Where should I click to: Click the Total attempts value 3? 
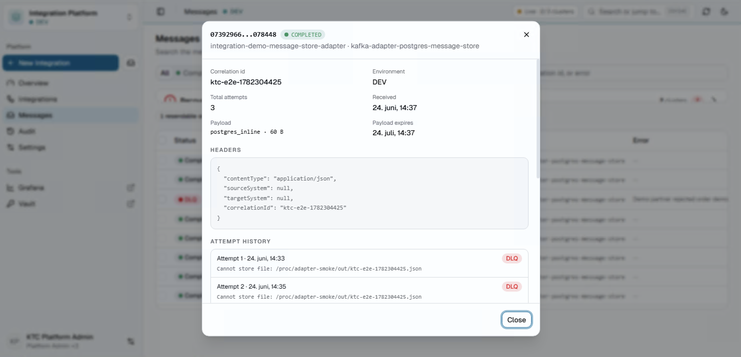(x=212, y=108)
